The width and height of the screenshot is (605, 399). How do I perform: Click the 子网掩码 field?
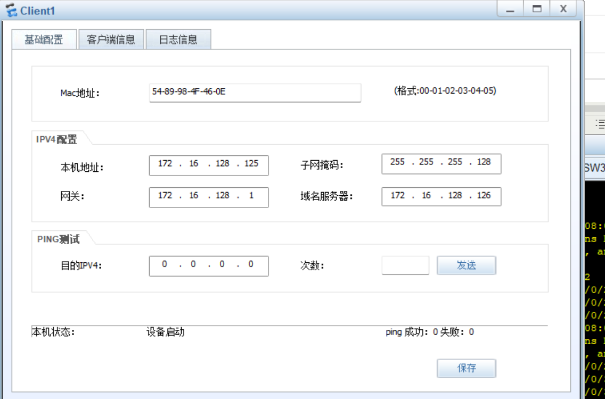tap(442, 164)
